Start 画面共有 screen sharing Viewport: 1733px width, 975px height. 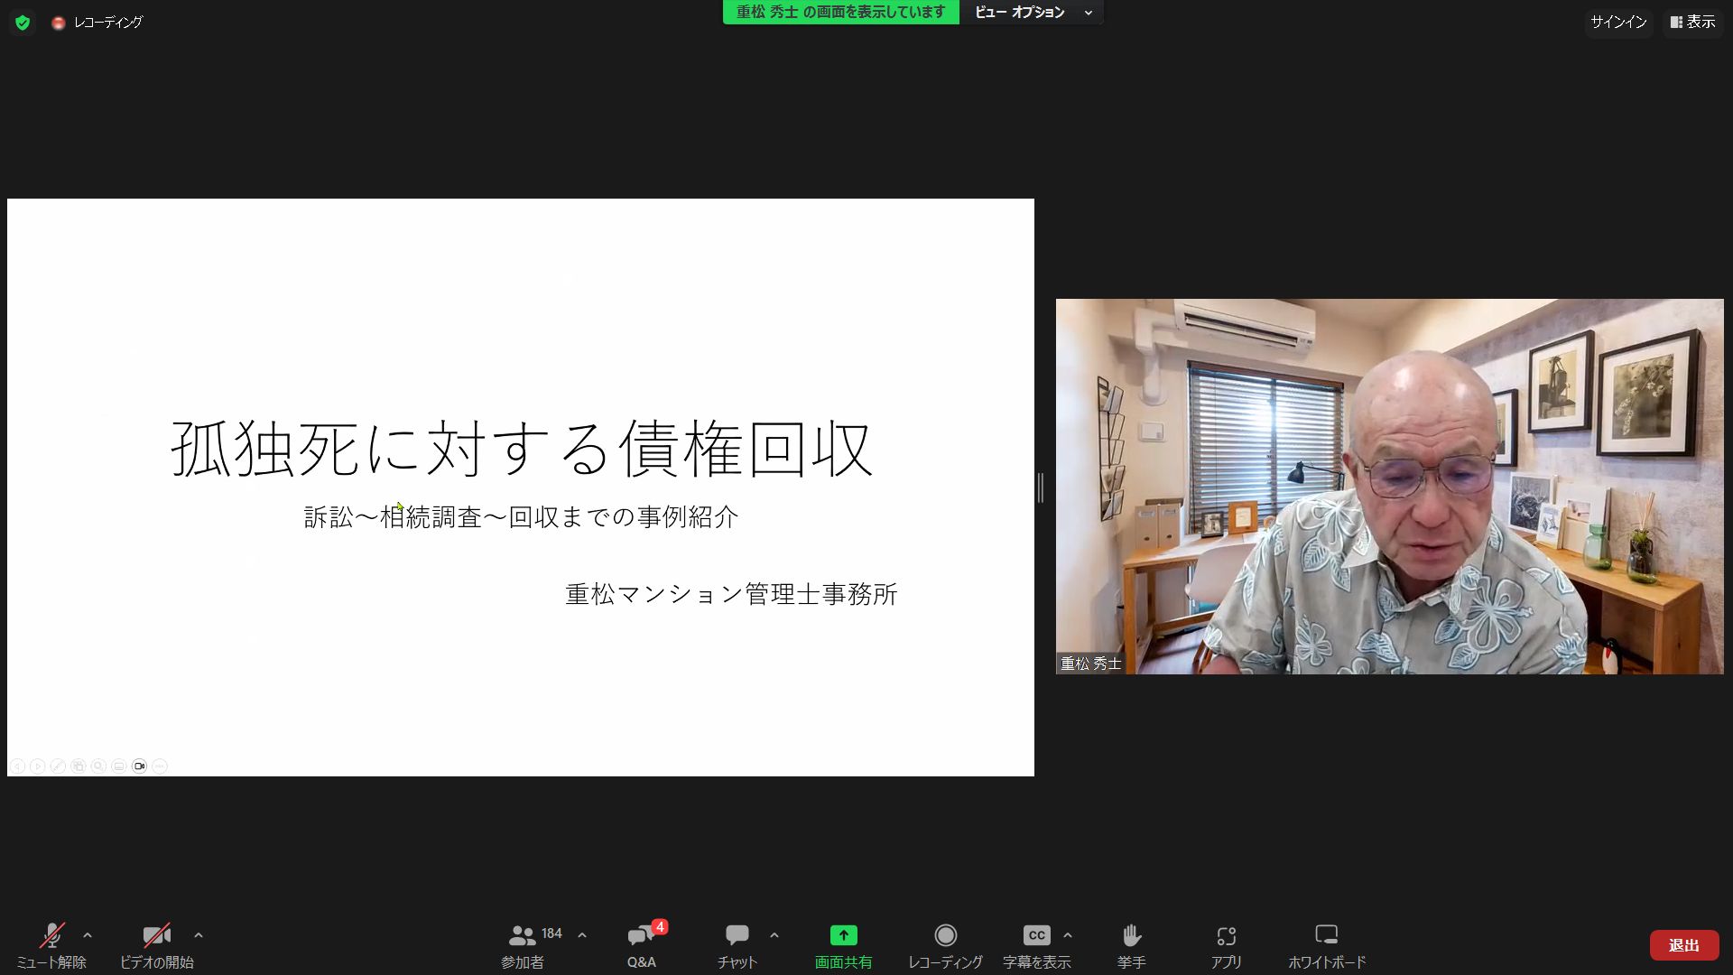843,945
